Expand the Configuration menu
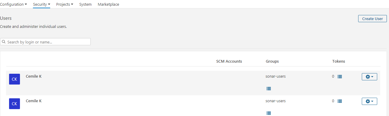389x116 pixels. 13,4
